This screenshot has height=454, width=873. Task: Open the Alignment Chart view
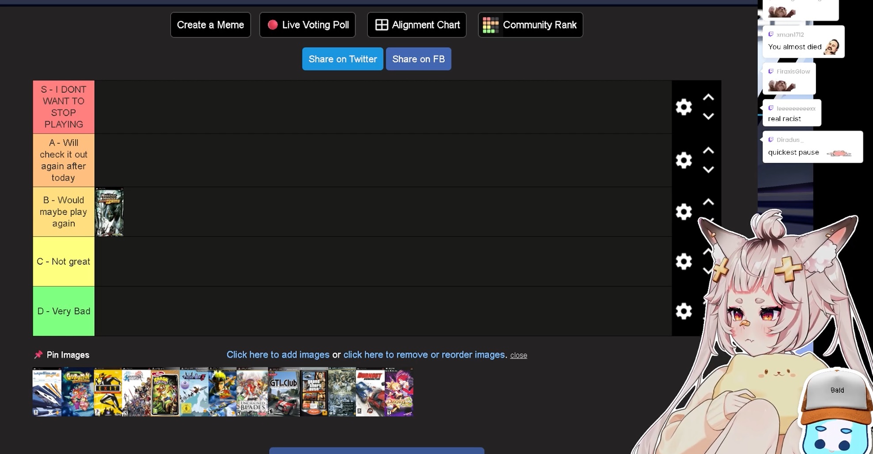click(417, 25)
